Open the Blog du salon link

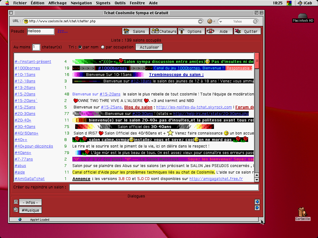click(138, 107)
